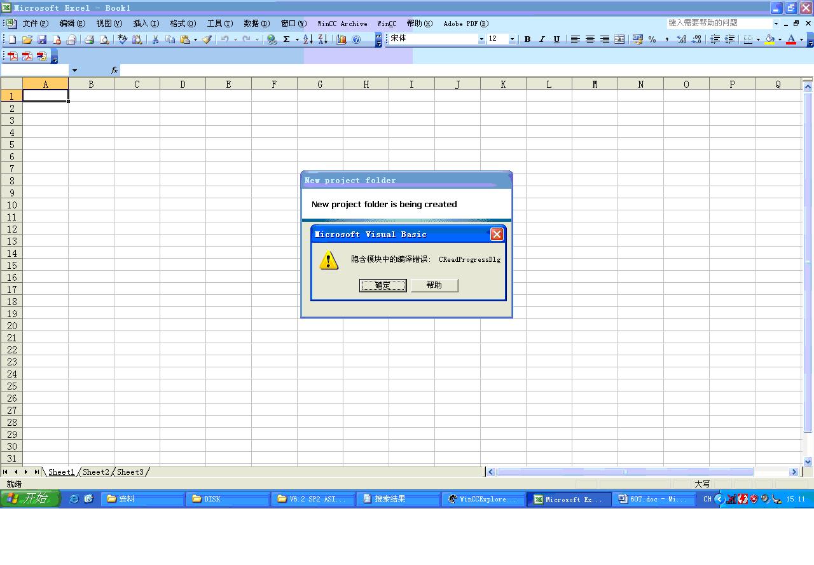Save the workbook using the floppy disk icon
Screen dimensions: 814x565
(42, 39)
